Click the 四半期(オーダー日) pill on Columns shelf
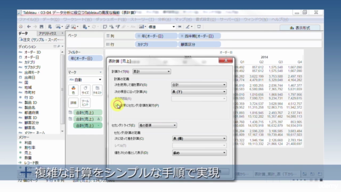341x192 pixels. [x=200, y=36]
